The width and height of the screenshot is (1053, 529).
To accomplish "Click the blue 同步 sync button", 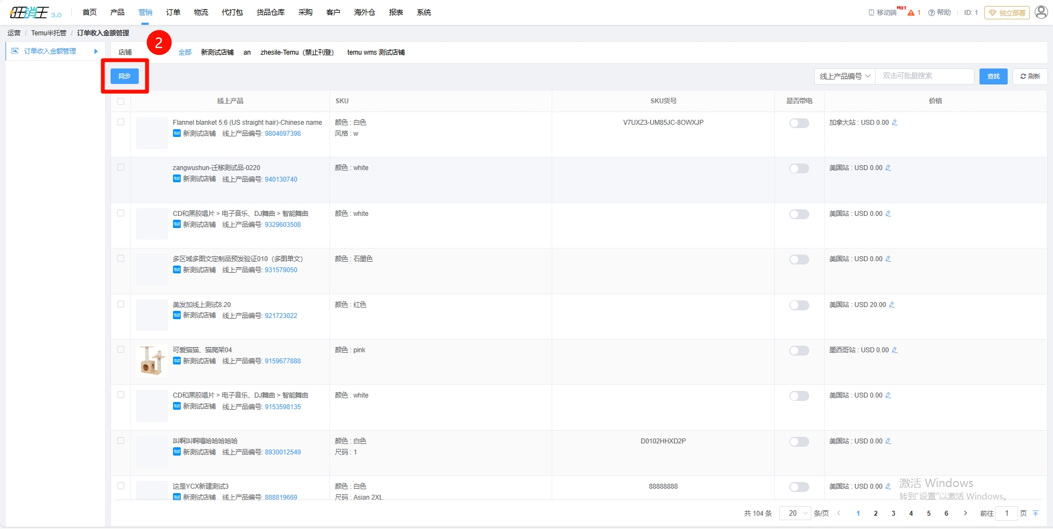I will tap(124, 76).
